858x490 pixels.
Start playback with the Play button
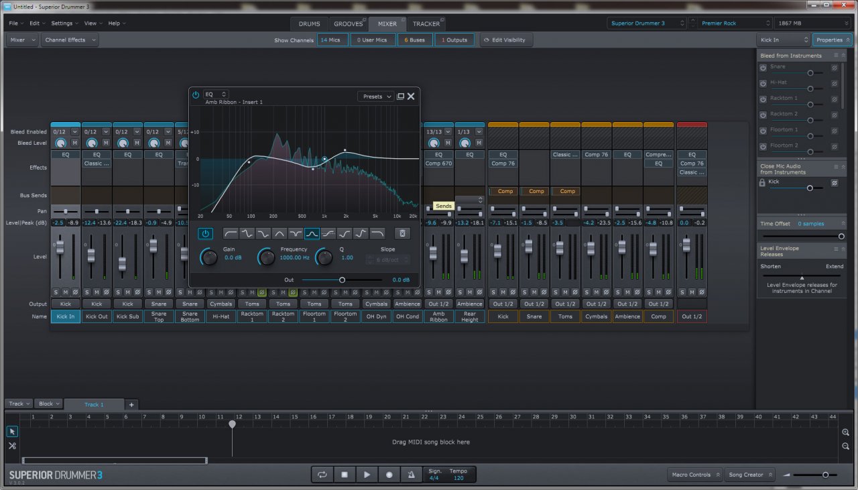(367, 475)
